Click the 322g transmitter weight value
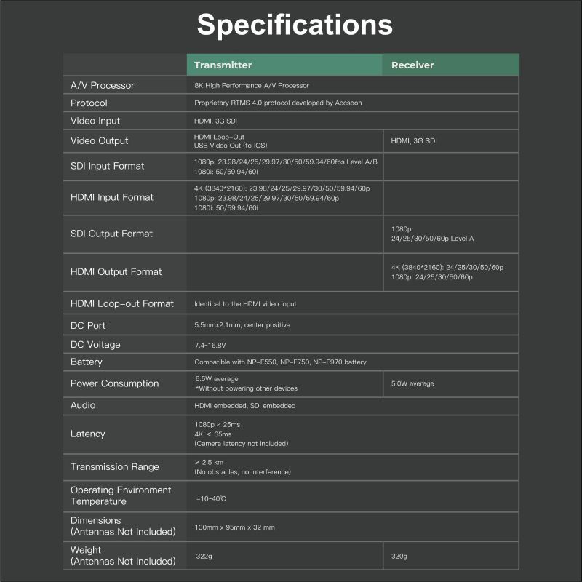582x582 pixels. click(x=203, y=556)
